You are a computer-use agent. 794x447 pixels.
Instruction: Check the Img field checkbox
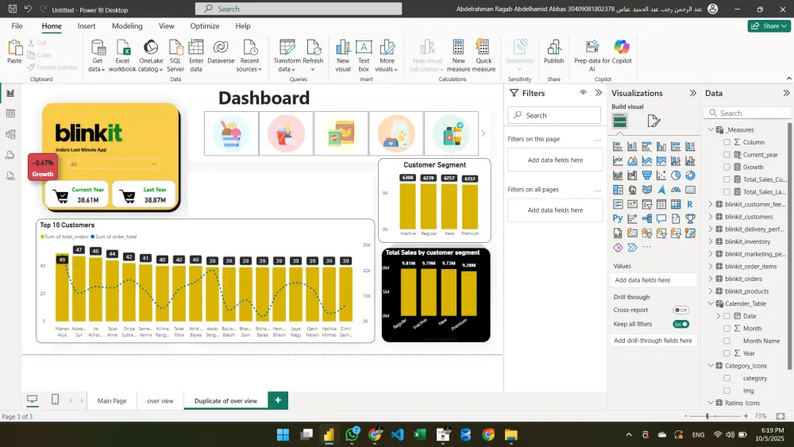tap(727, 391)
